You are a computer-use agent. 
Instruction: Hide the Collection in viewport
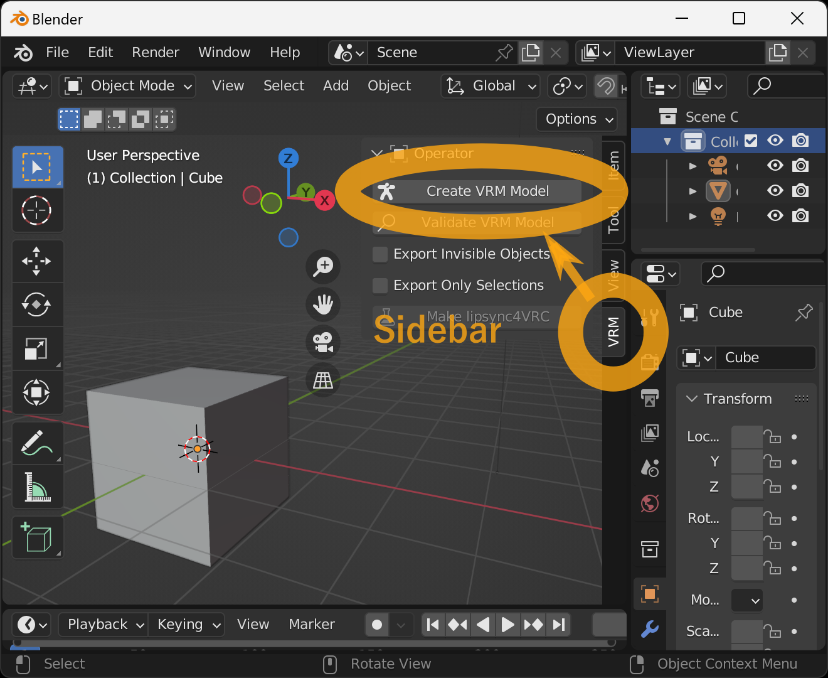coord(775,141)
